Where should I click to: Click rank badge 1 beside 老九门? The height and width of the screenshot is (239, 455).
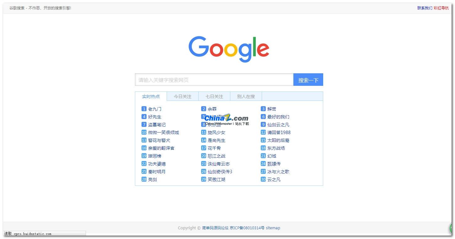(x=144, y=109)
